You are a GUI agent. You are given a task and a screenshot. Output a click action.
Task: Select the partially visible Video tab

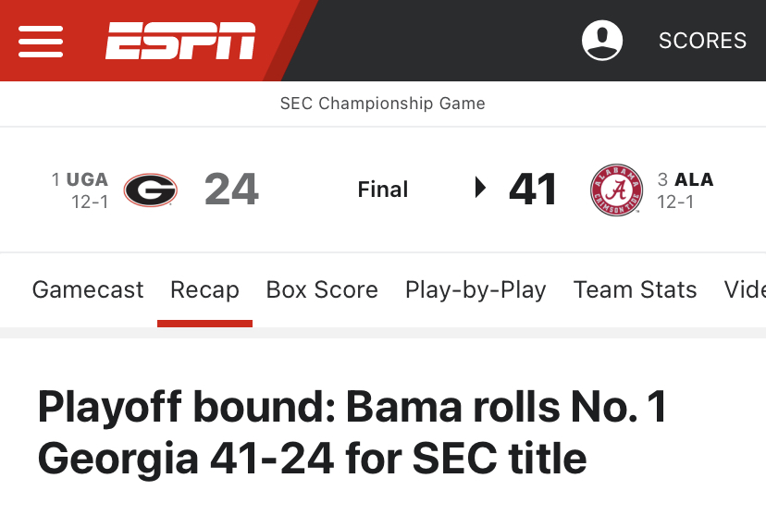point(745,289)
